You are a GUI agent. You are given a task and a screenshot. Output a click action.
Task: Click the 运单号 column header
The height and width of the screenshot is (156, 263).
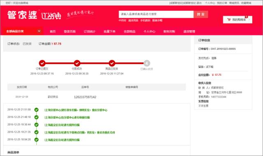click(x=85, y=87)
